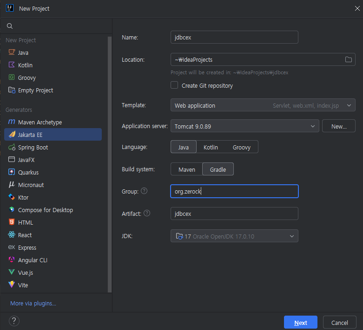Click the Groovy G icon
Screen dimensions: 363x330
tap(12, 77)
